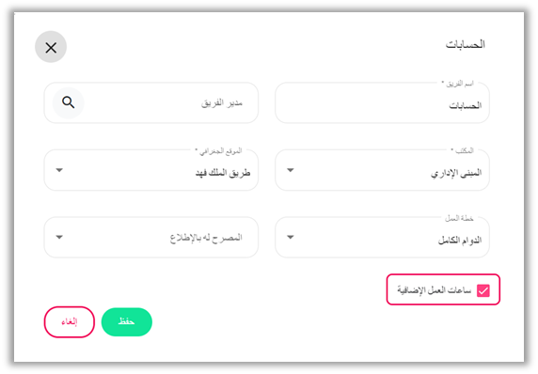Click the الحسابات dialog title

click(466, 44)
